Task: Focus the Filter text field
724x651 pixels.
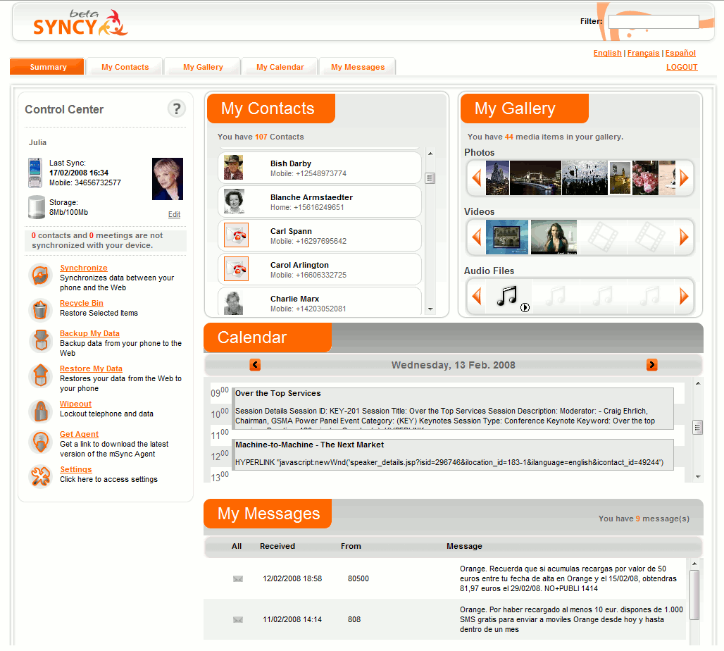Action: pyautogui.click(x=653, y=22)
